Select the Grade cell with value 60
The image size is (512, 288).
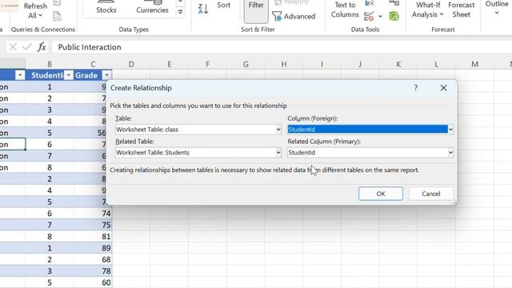coord(93,282)
